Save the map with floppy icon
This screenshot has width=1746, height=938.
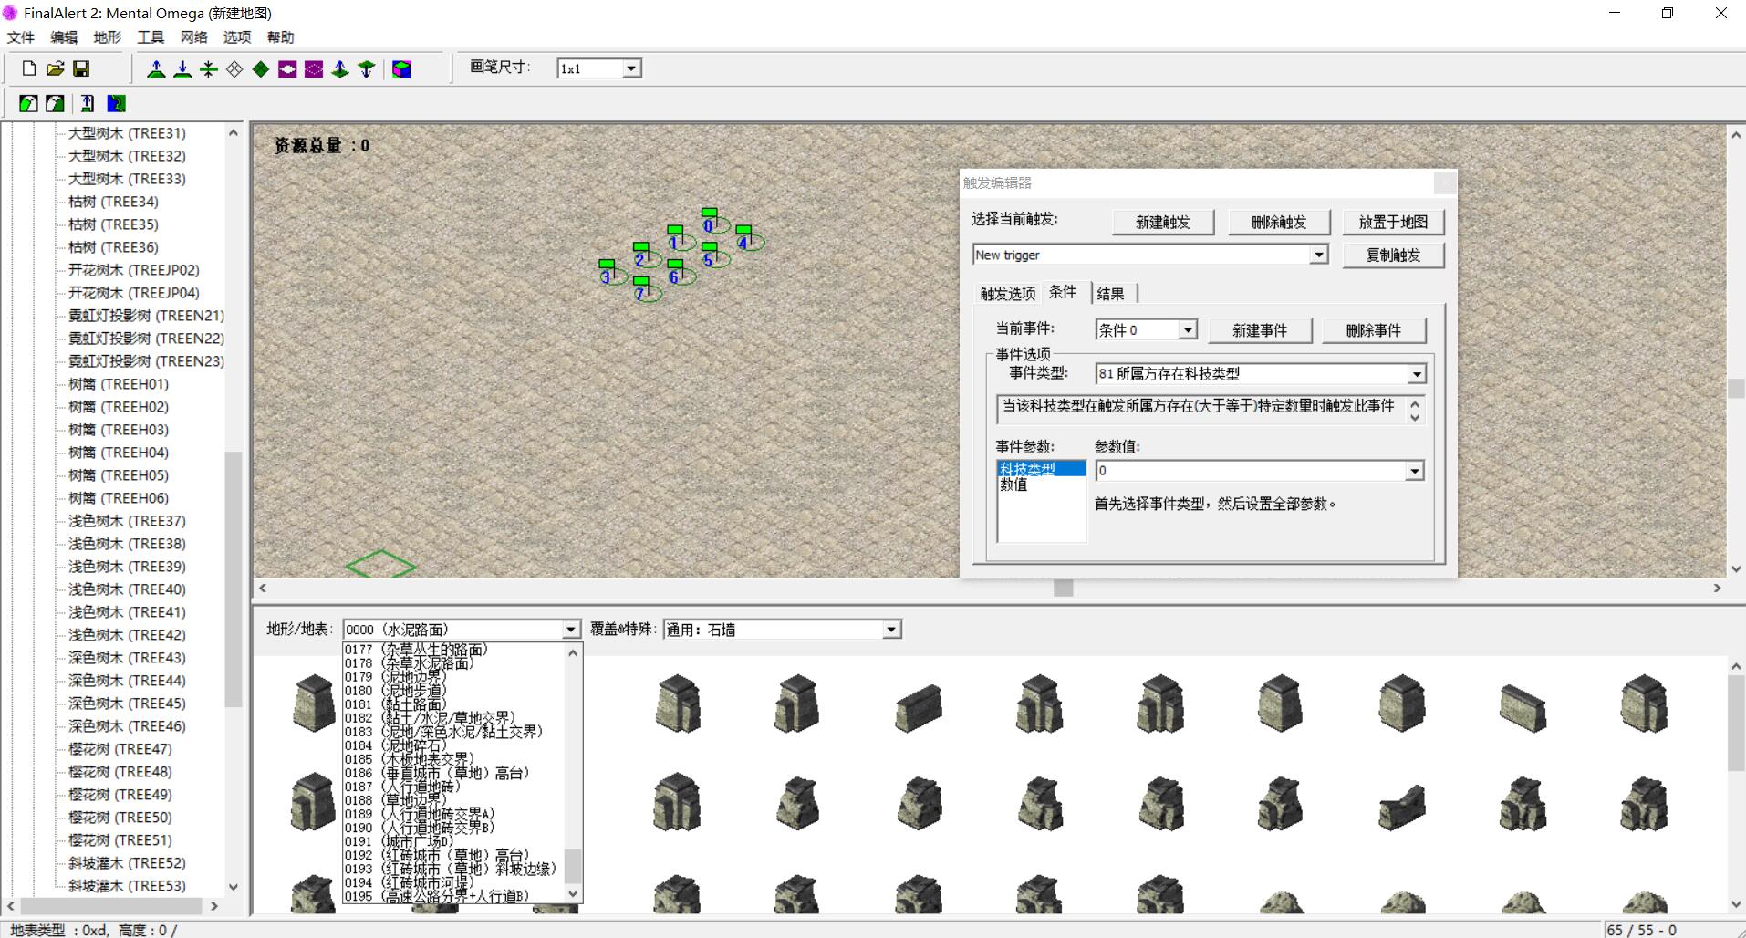coord(81,68)
